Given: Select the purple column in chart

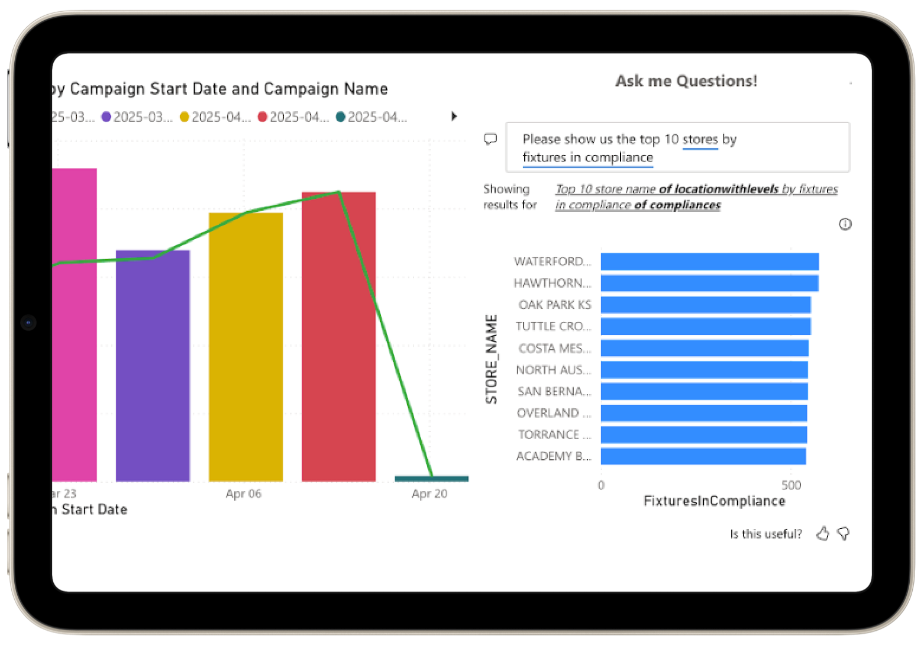Looking at the screenshot, I should pos(153,366).
